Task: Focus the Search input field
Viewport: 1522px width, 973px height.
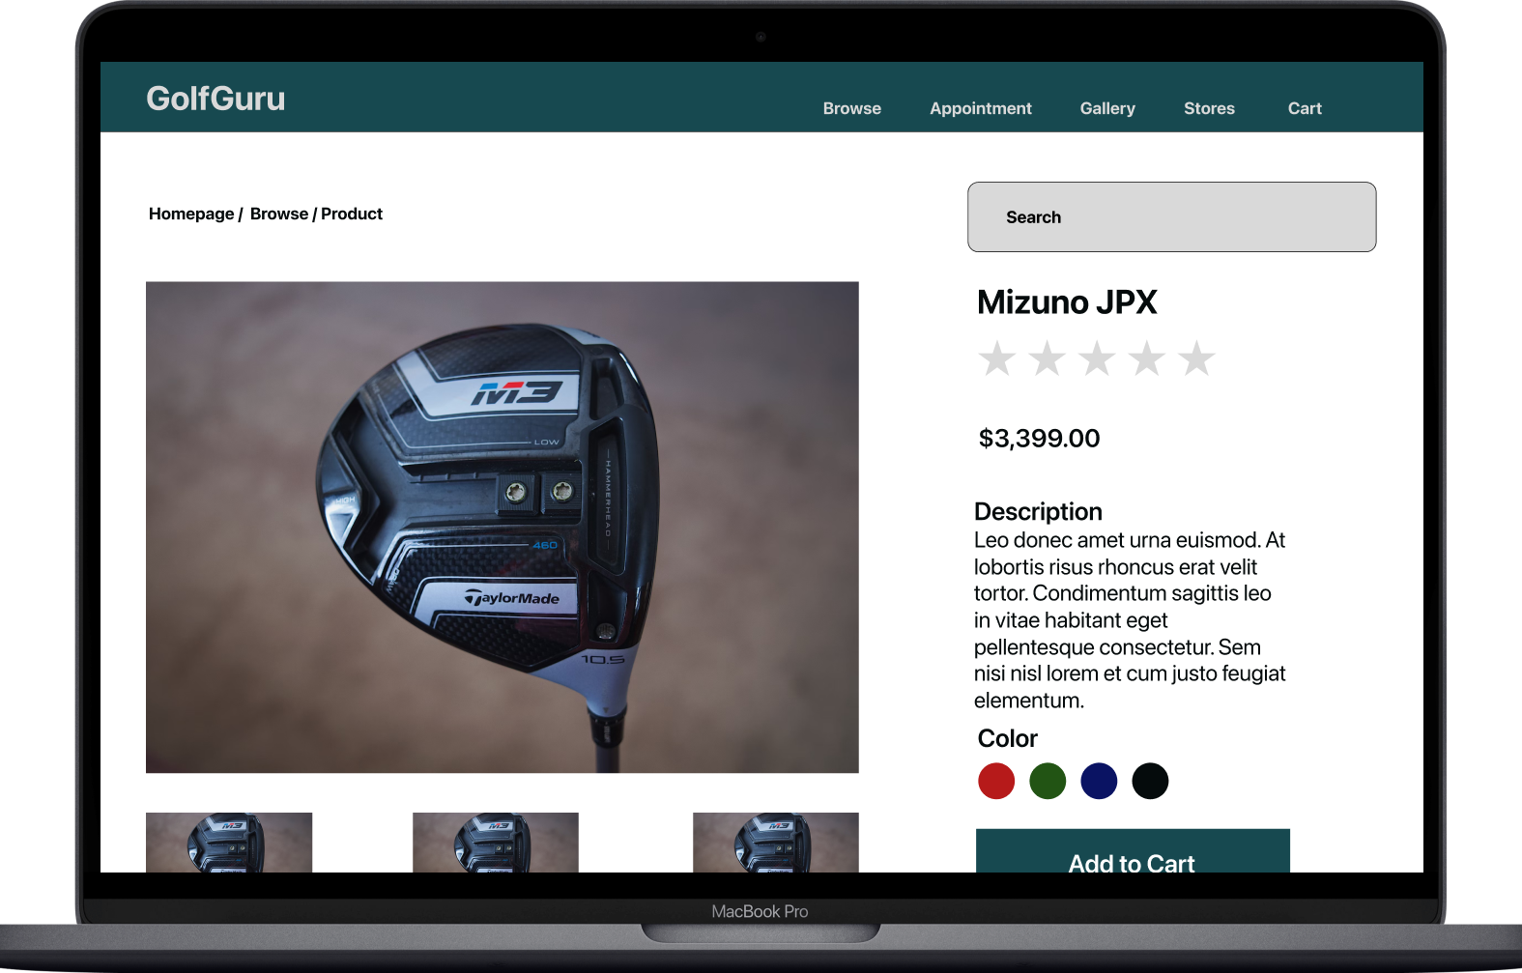Action: (x=1171, y=216)
